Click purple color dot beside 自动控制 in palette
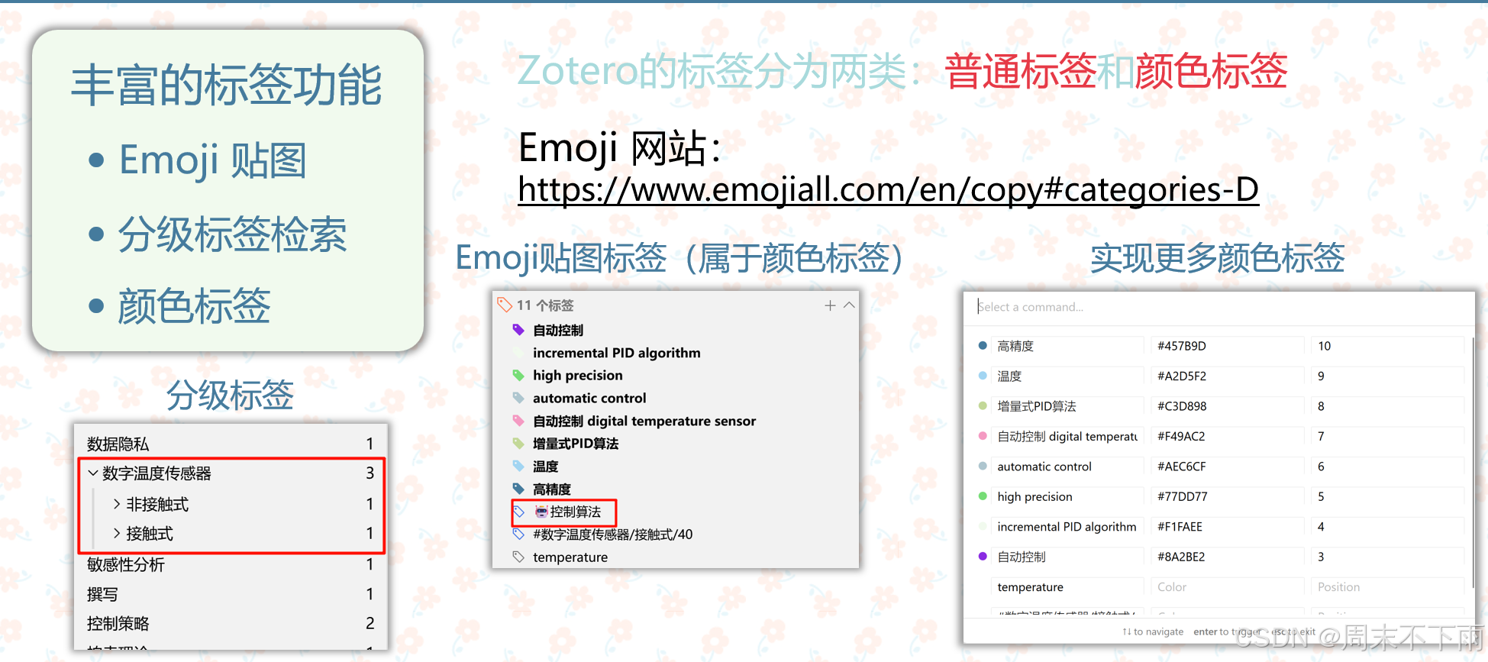 coord(983,557)
